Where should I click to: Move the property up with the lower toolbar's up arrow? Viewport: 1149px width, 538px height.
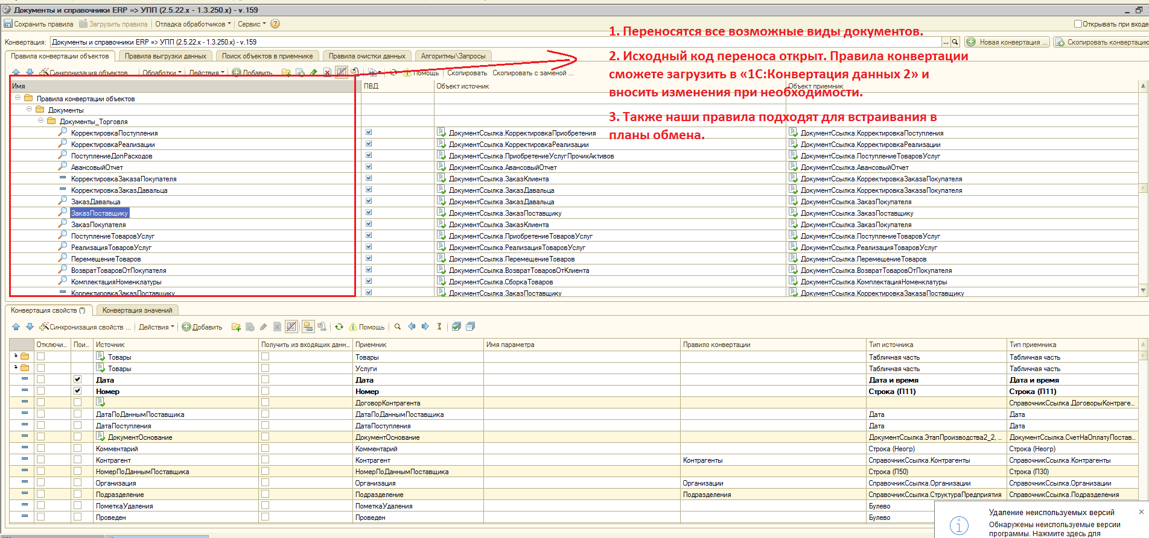16,327
